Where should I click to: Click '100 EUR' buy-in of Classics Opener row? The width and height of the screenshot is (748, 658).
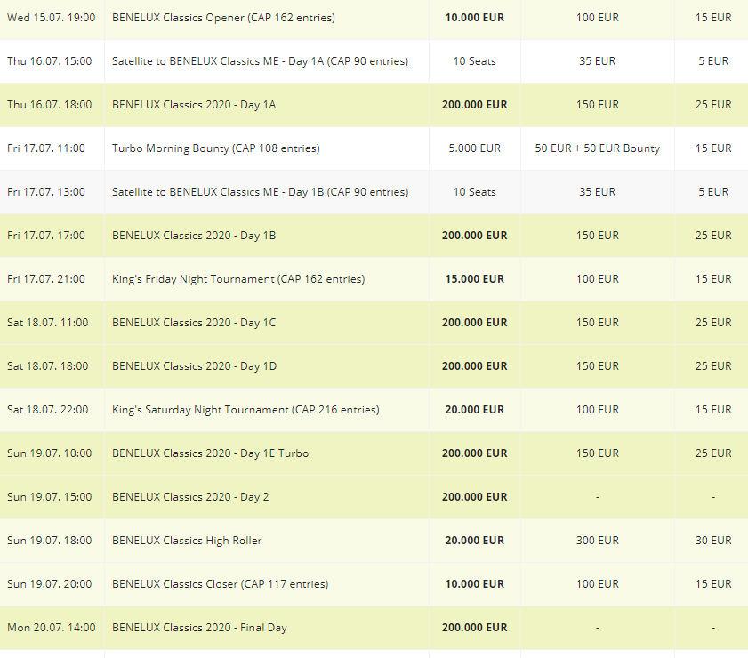click(598, 18)
